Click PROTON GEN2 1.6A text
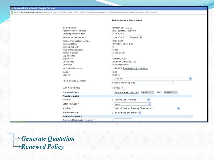Viewport: 214px width, 160px height. (123, 44)
